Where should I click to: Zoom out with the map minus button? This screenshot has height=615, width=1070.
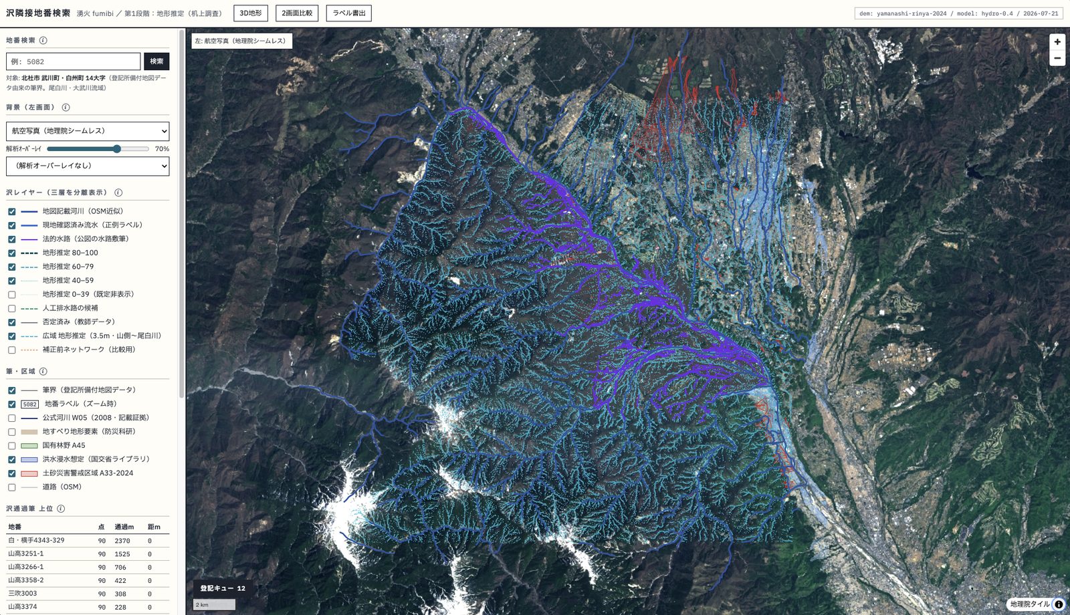point(1057,58)
